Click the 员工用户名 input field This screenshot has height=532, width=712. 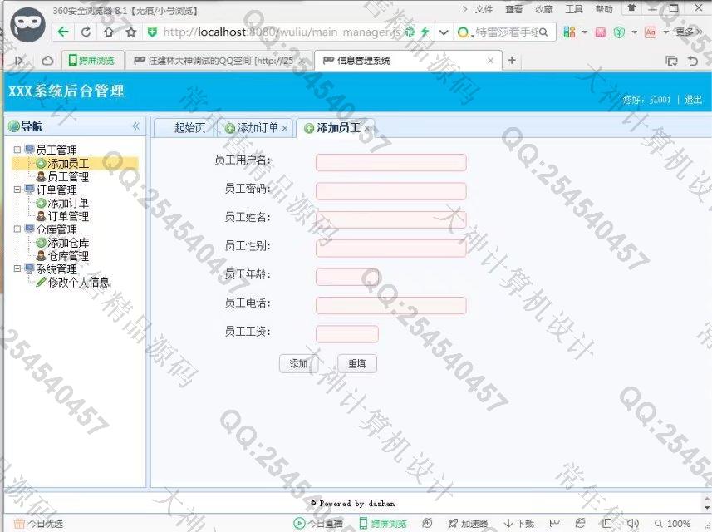(391, 162)
